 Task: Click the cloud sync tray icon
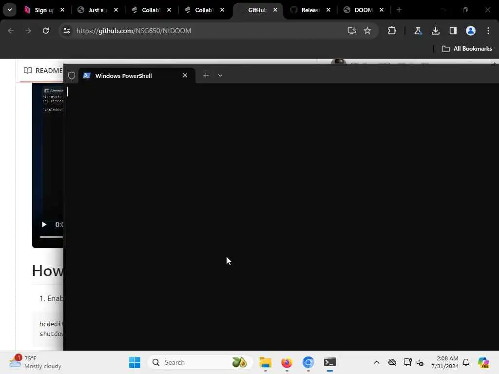(392, 362)
